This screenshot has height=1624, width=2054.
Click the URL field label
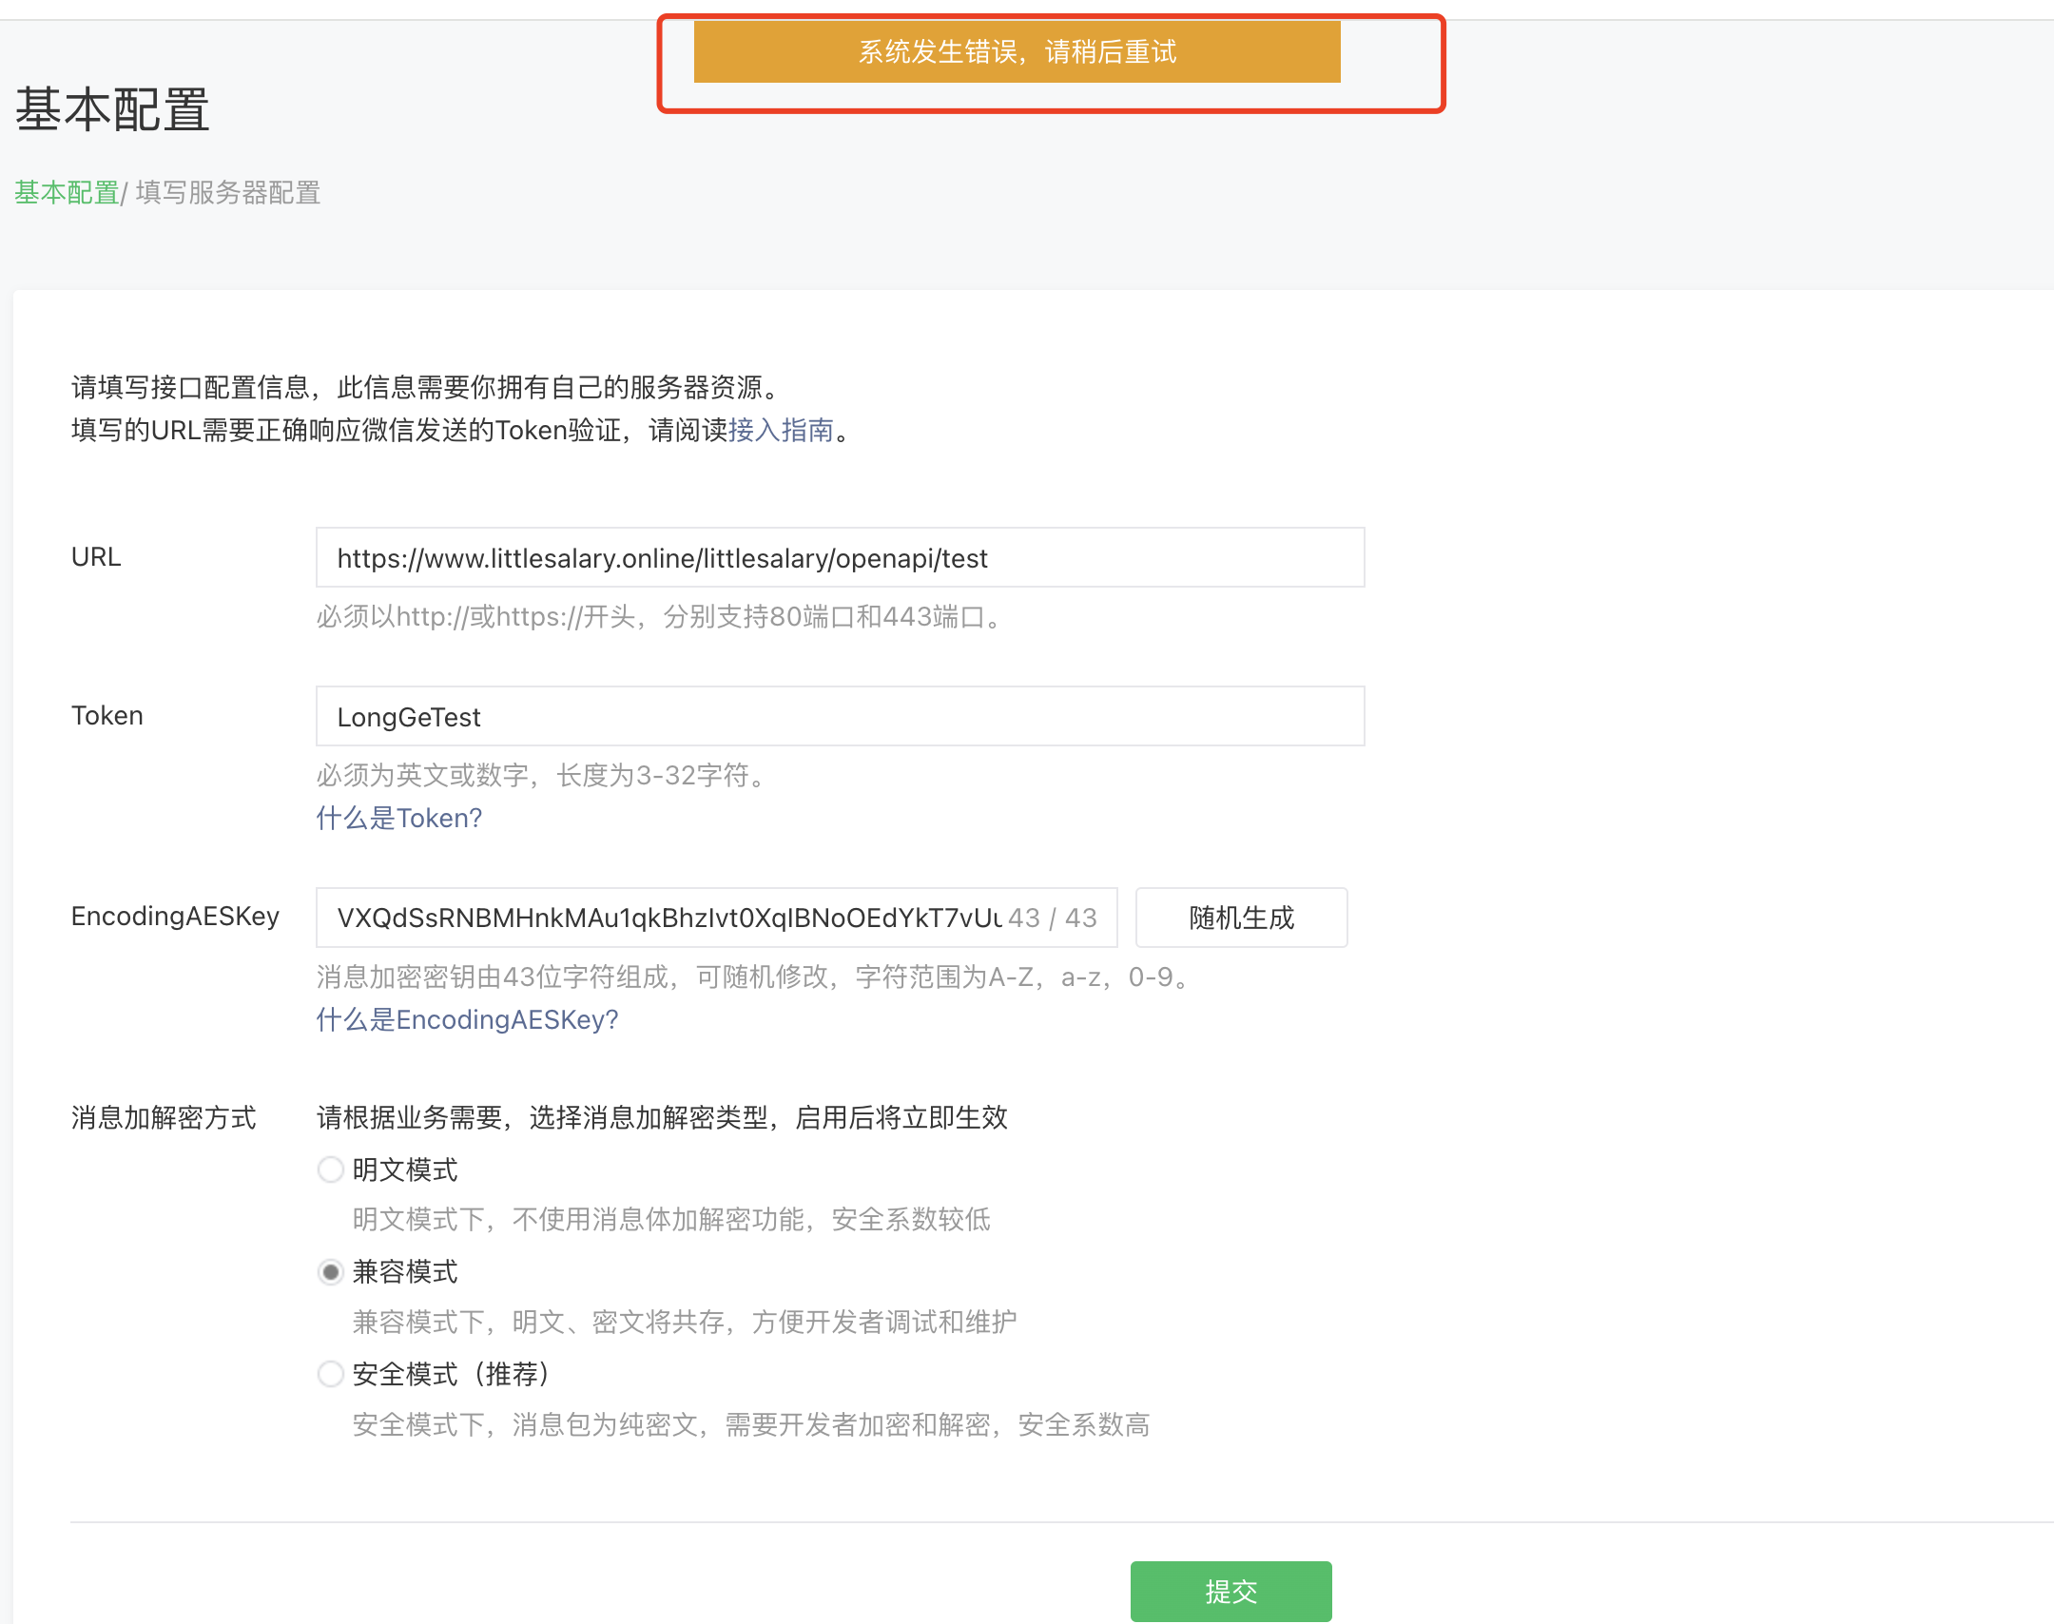pyautogui.click(x=96, y=557)
